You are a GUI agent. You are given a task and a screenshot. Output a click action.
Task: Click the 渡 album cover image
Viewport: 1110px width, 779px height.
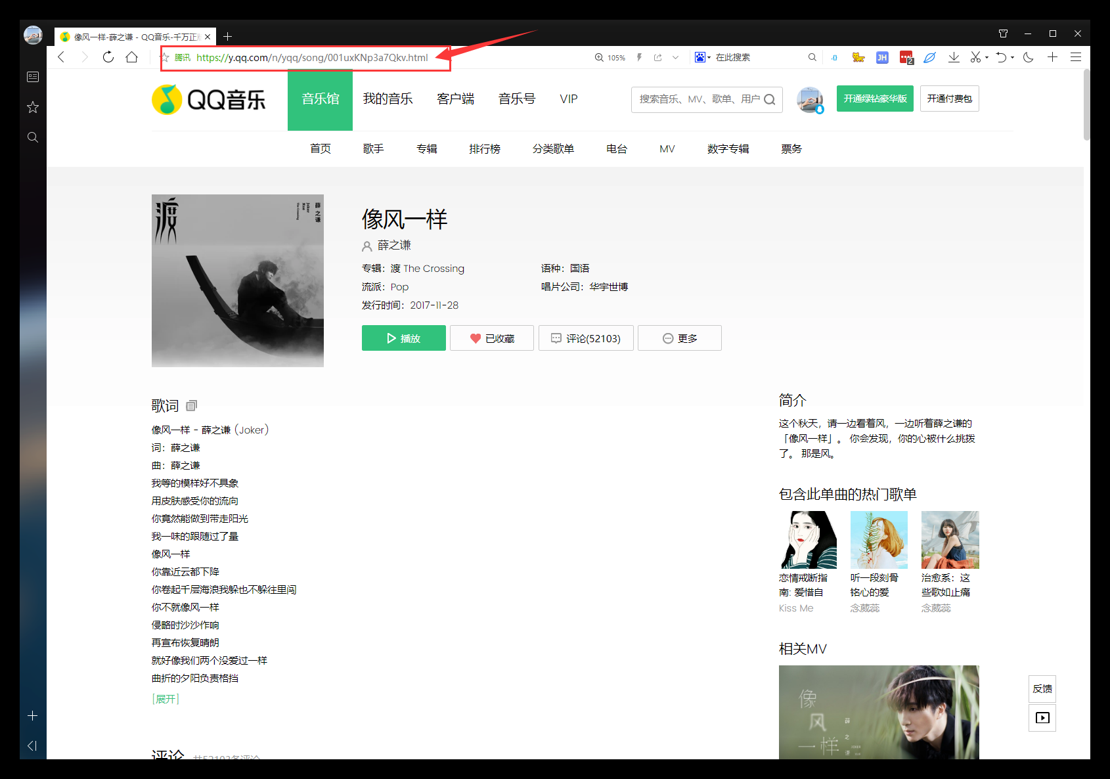(238, 280)
